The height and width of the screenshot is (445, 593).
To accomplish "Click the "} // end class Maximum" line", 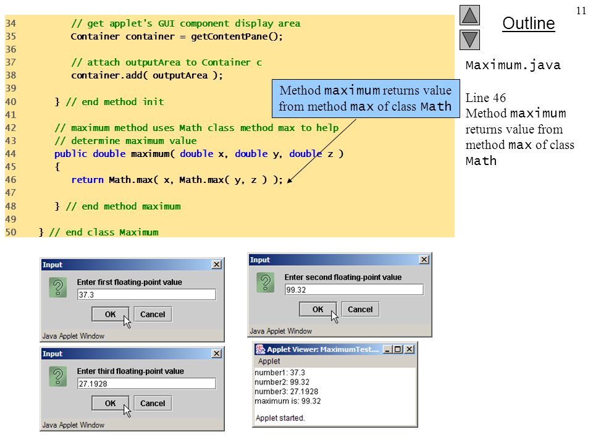I will (x=98, y=232).
